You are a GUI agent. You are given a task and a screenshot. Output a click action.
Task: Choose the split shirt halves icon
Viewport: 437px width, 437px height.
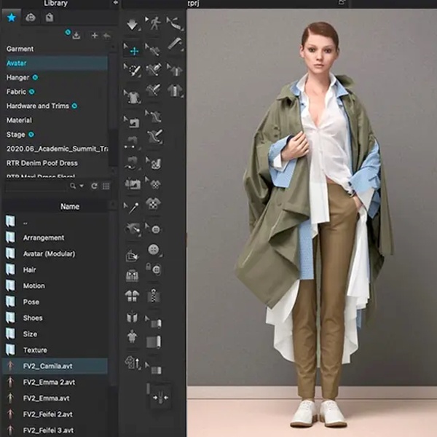tap(132, 296)
